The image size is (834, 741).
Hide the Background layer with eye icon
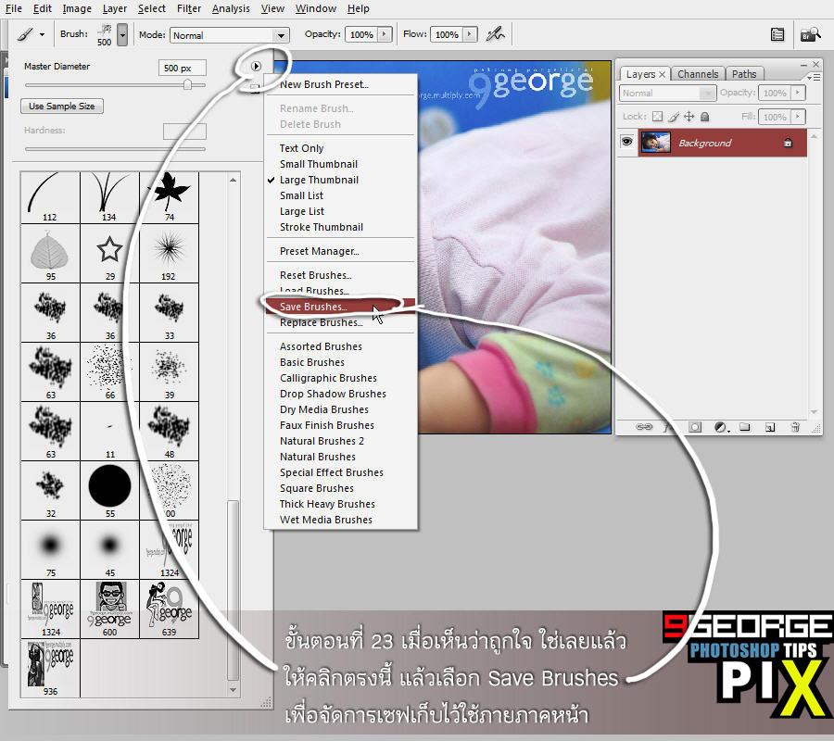[627, 142]
